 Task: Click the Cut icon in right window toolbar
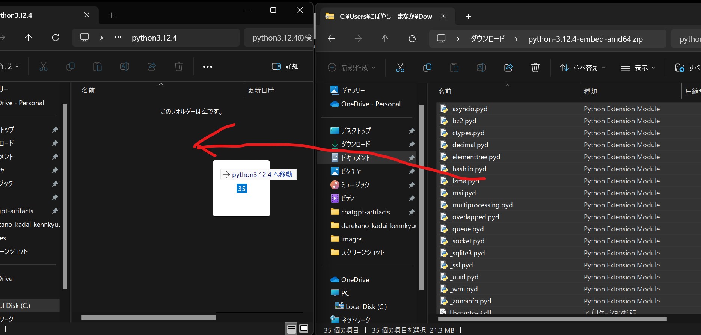(x=400, y=68)
